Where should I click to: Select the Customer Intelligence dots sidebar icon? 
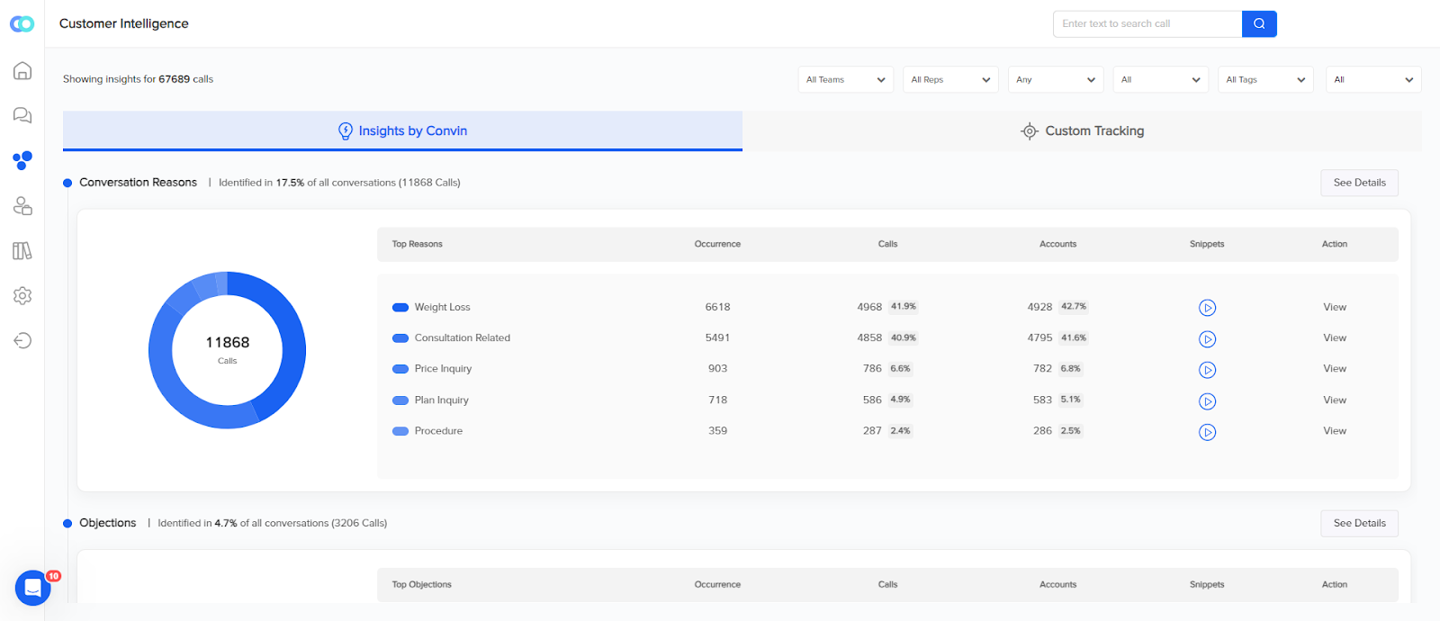pyautogui.click(x=22, y=160)
